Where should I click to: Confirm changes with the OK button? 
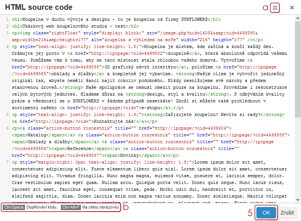pyautogui.click(x=266, y=213)
